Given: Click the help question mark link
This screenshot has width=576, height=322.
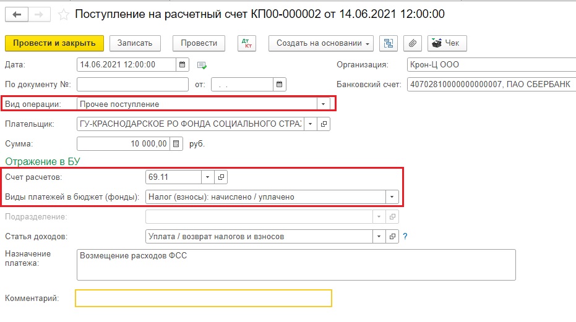Looking at the screenshot, I should [405, 236].
